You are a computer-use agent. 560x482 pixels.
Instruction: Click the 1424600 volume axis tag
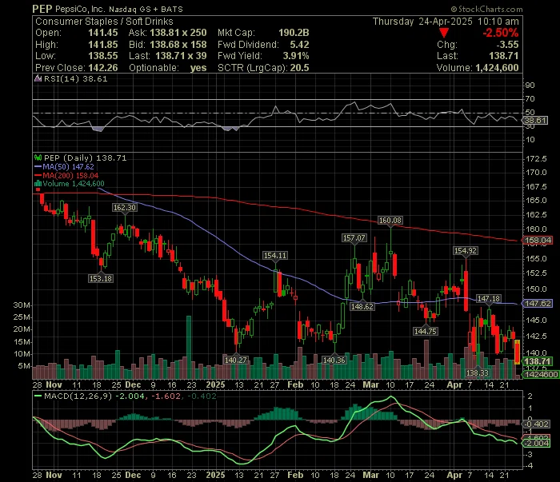540,374
